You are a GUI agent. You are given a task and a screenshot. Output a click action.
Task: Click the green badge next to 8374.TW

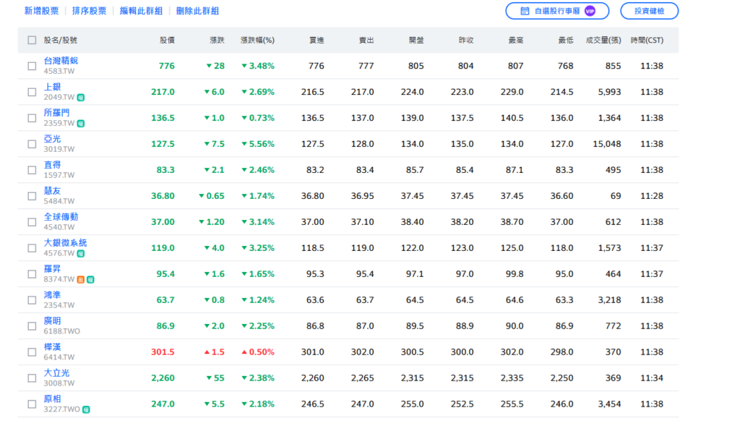tap(90, 280)
